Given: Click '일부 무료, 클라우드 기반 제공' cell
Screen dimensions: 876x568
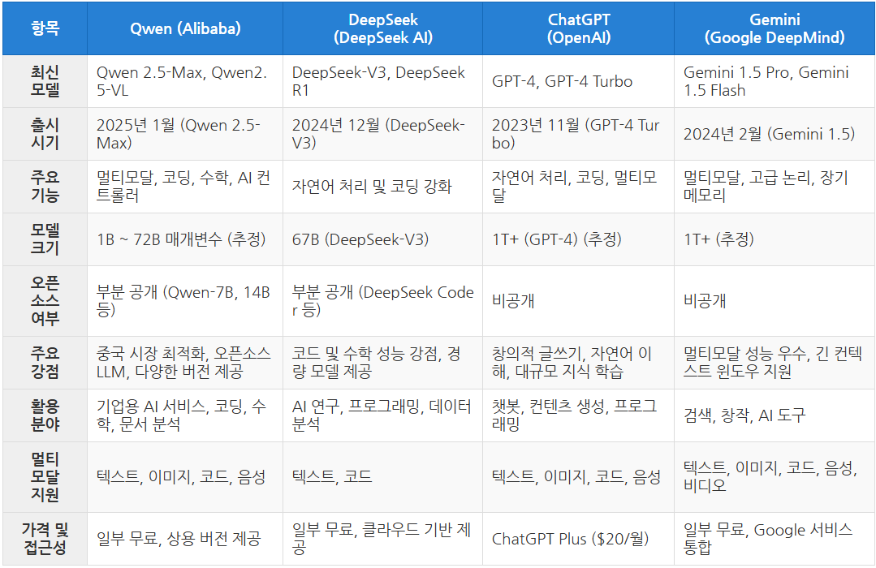Looking at the screenshot, I should coord(382,539).
